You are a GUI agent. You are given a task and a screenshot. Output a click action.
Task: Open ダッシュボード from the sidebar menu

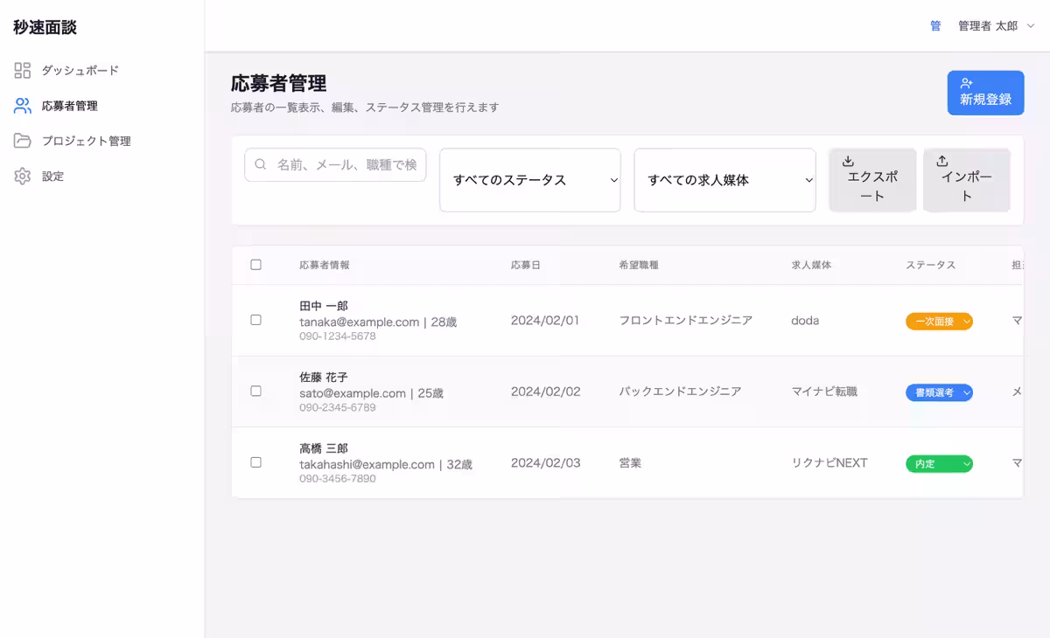[74, 70]
